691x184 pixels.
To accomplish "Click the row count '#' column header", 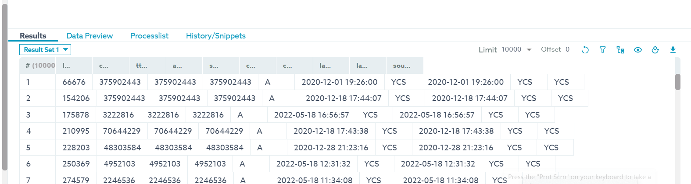I will pos(38,66).
